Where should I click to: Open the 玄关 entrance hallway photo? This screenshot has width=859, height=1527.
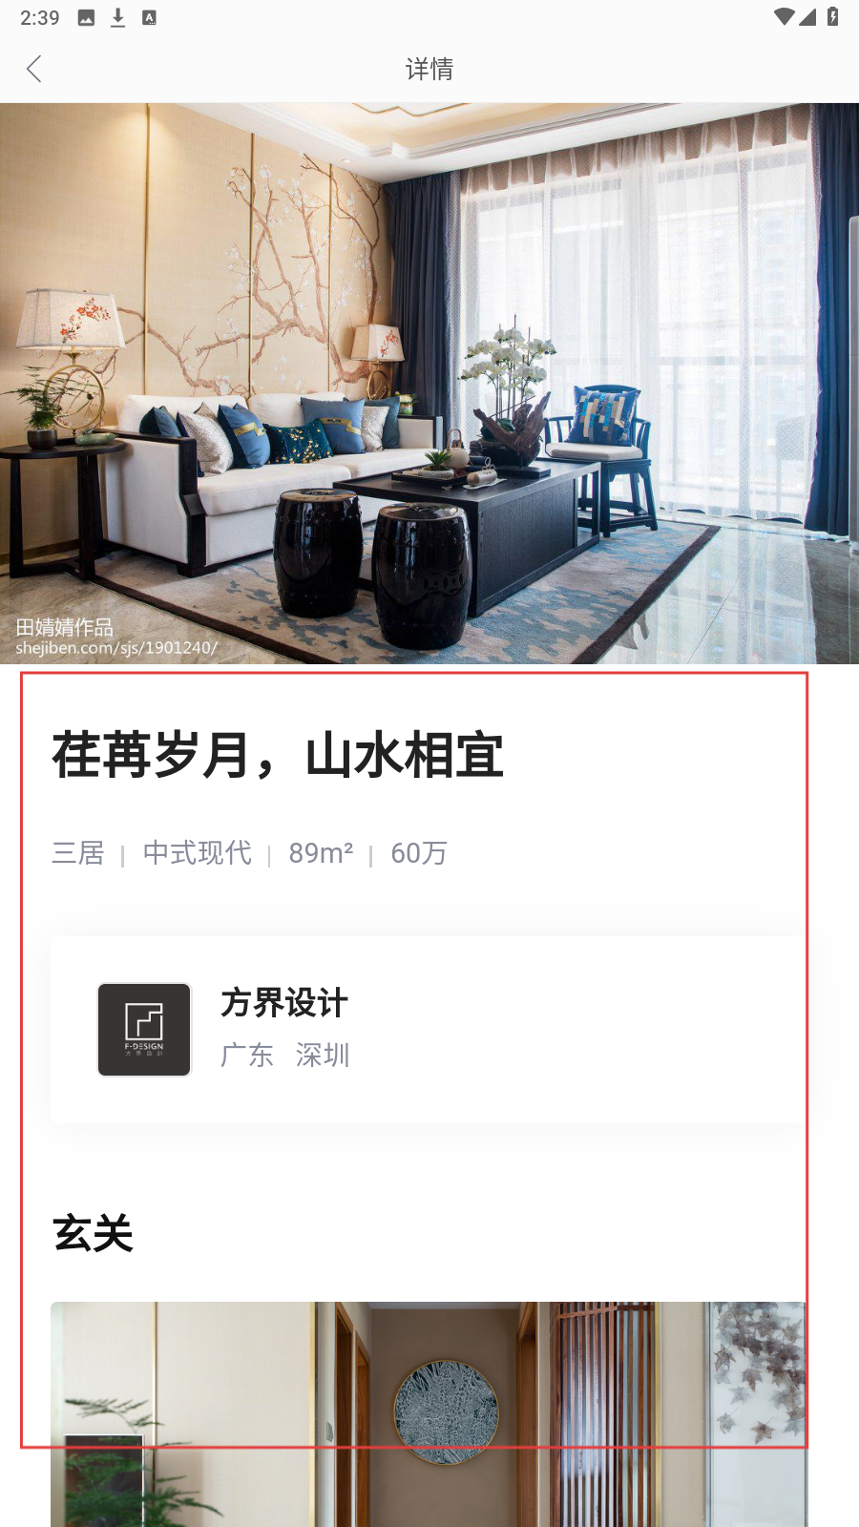429,1414
